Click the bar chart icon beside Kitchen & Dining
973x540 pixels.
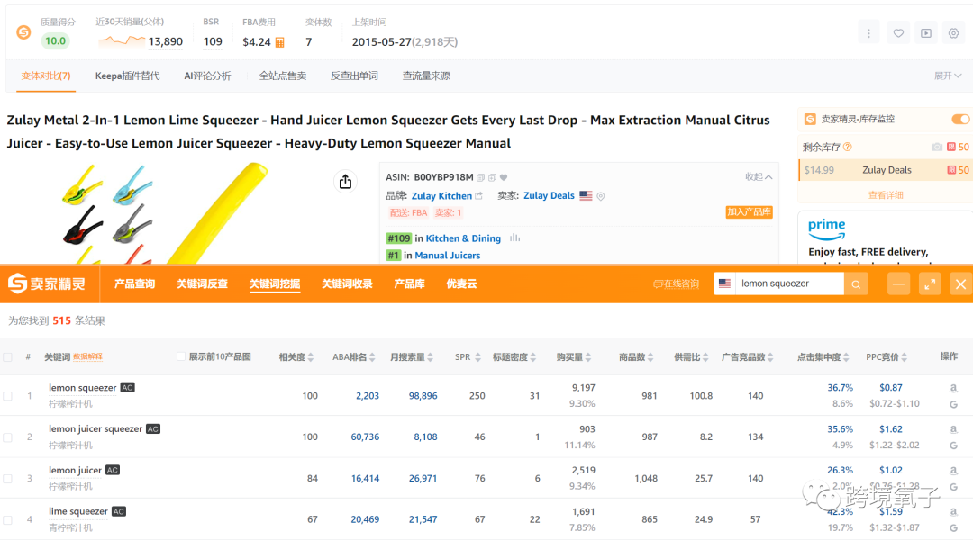pyautogui.click(x=514, y=238)
